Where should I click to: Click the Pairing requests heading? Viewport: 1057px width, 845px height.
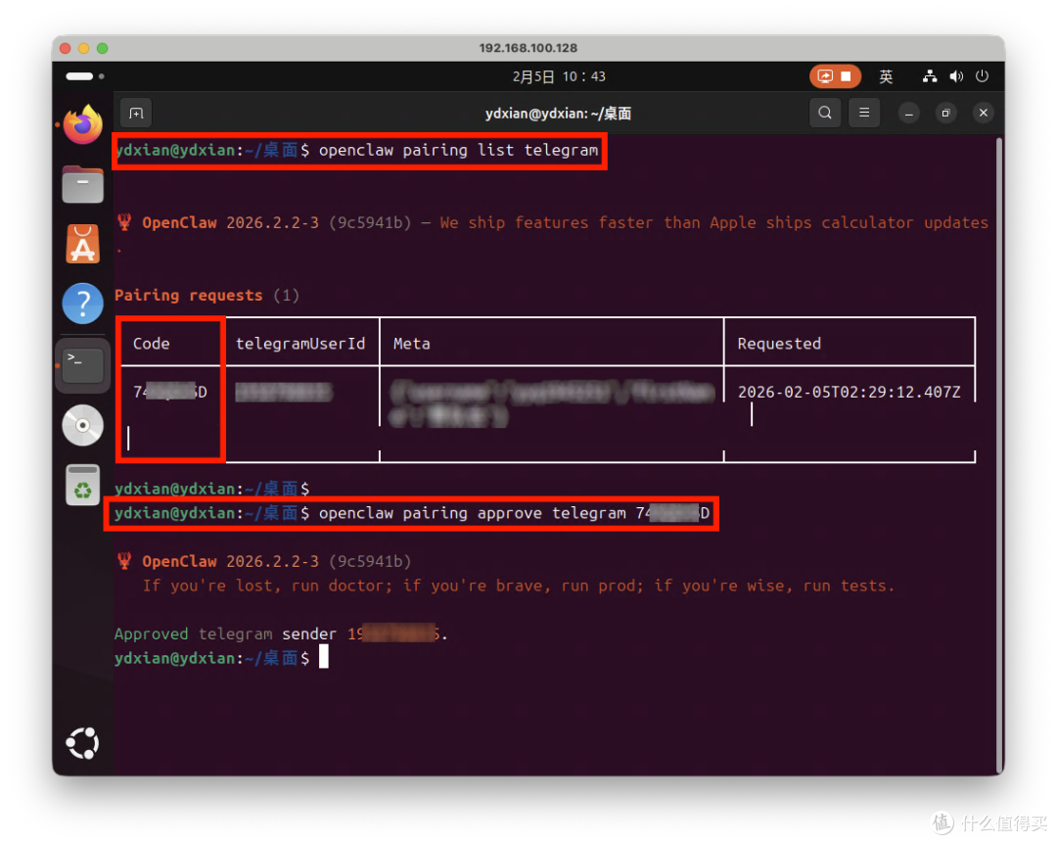tap(188, 296)
